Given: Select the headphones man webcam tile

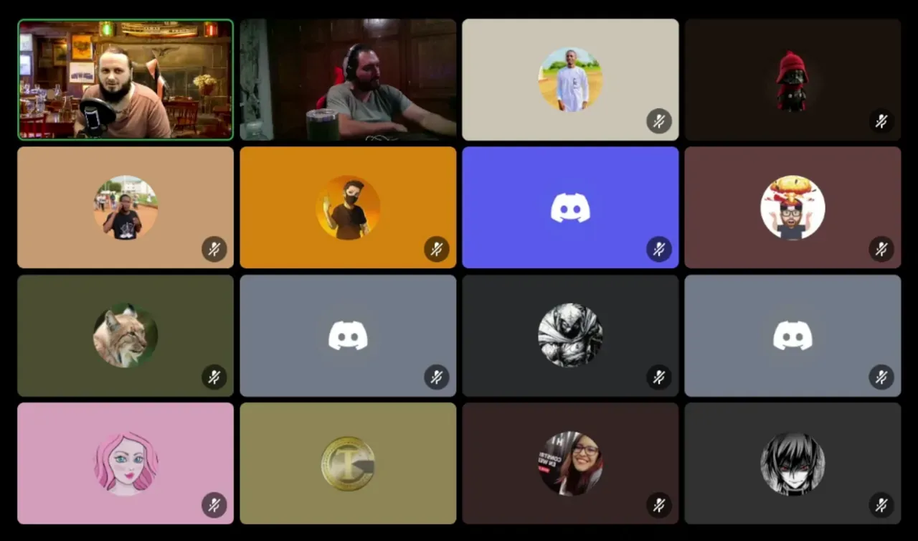Looking at the screenshot, I should [348, 80].
